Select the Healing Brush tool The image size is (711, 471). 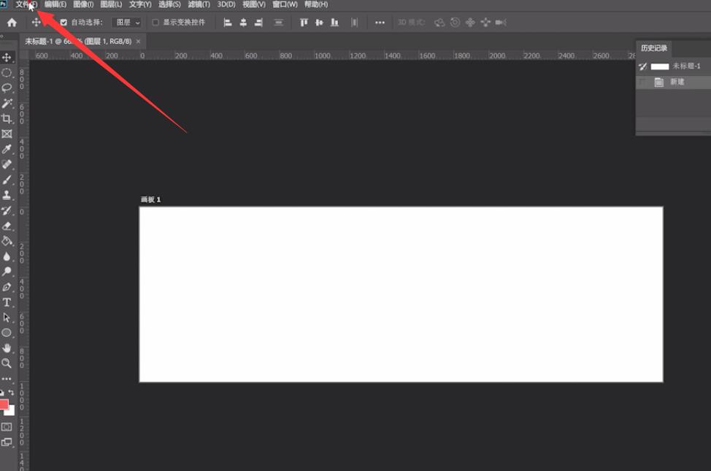click(7, 164)
